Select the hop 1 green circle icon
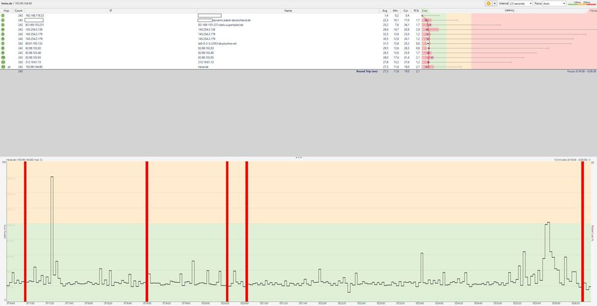The height and width of the screenshot is (306, 597). pos(3,15)
